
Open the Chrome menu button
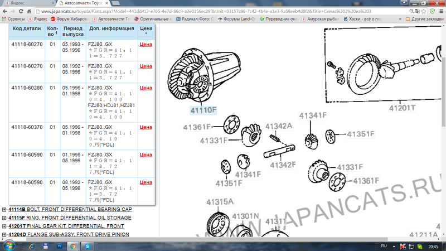pos(439,10)
